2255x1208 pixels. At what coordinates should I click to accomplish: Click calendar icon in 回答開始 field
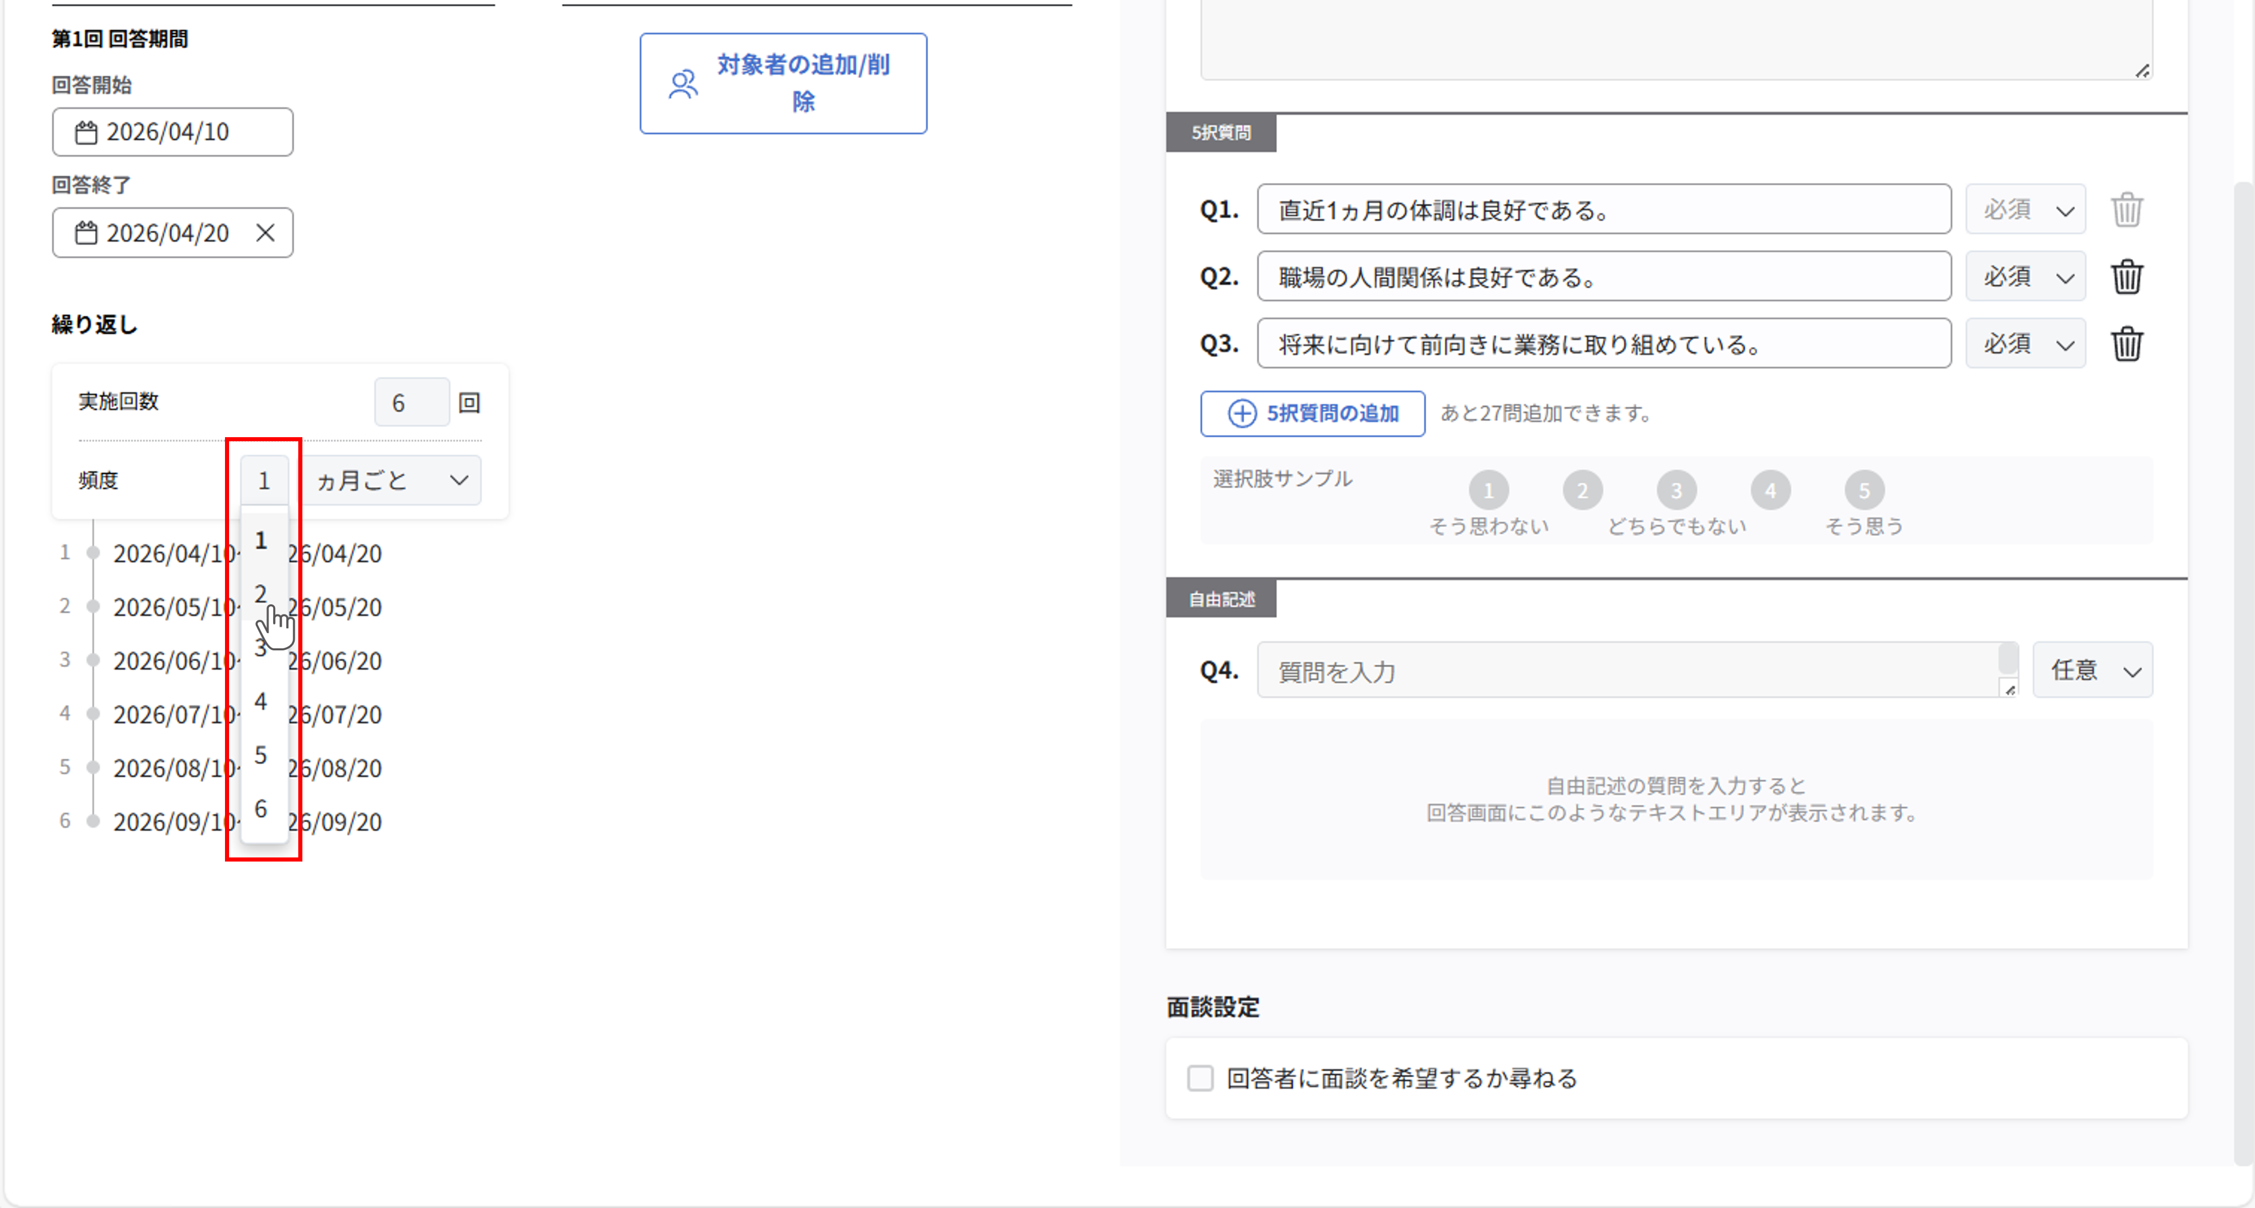(86, 132)
